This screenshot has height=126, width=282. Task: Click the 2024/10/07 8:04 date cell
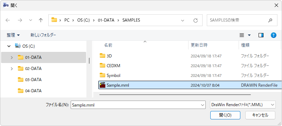point(205,85)
